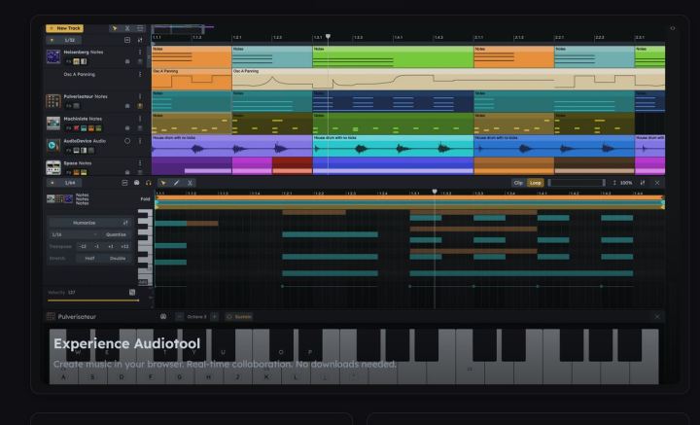Pick the pencil draw tool in note editor

(x=177, y=183)
